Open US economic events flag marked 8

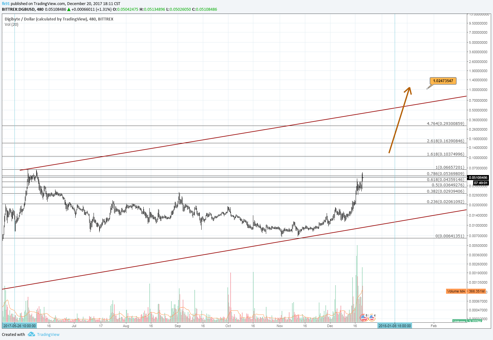(x=364, y=317)
